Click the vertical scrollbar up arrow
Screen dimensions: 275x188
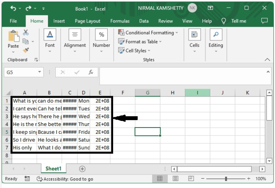[269, 93]
